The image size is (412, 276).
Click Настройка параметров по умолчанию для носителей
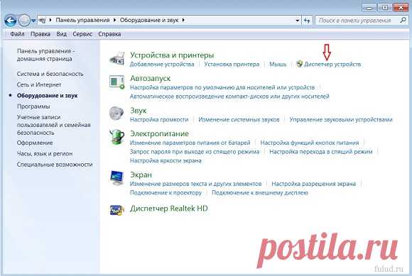tap(222, 87)
